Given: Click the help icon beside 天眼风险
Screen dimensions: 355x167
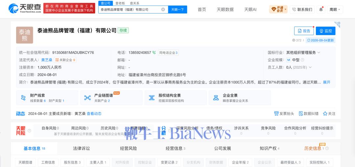Looking at the screenshot, I should (x=29, y=131).
